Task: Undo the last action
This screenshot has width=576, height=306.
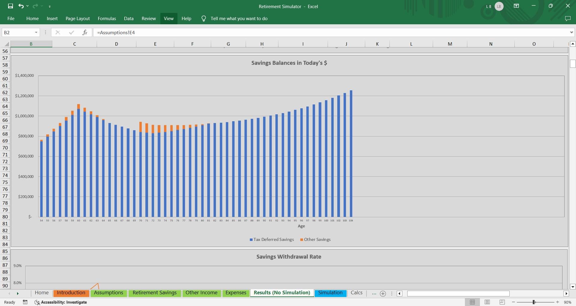Action: click(21, 6)
